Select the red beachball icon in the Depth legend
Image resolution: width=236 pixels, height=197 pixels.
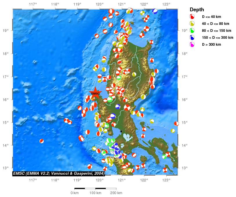[192, 17]
